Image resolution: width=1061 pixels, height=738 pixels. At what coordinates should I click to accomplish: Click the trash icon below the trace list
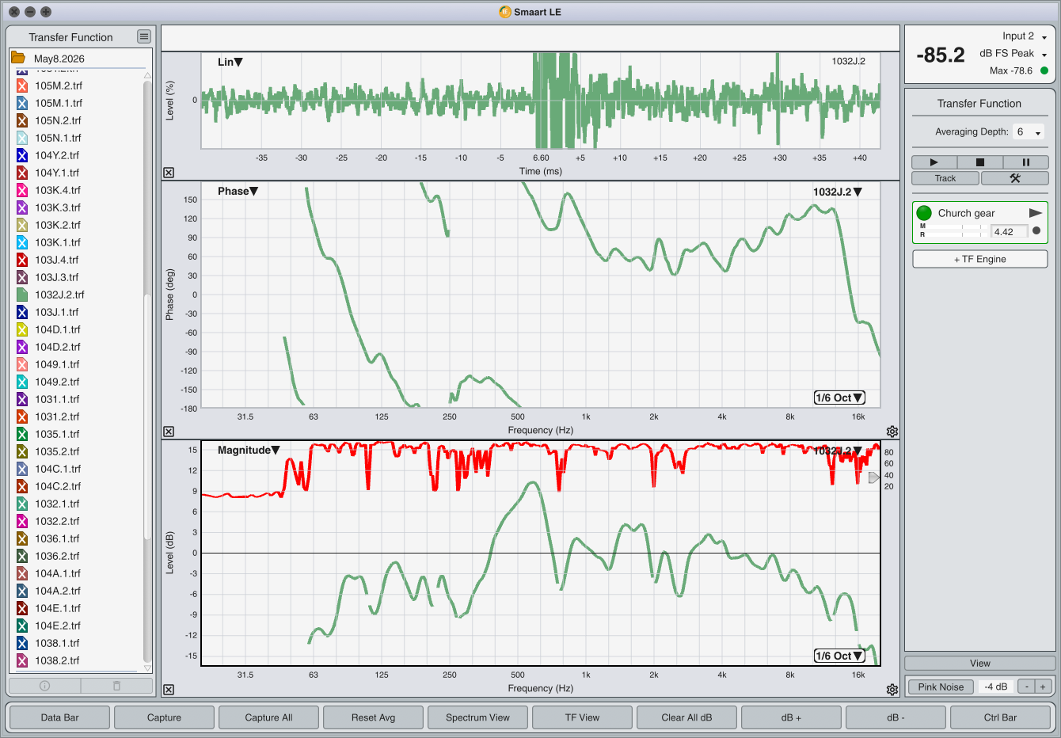[116, 686]
